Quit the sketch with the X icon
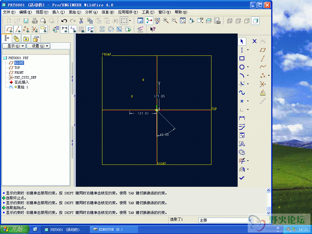The height and width of the screenshot is (234, 312). click(254, 41)
